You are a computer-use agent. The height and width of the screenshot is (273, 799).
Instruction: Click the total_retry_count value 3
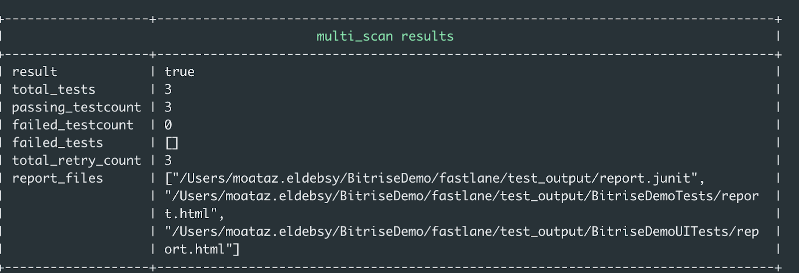168,160
